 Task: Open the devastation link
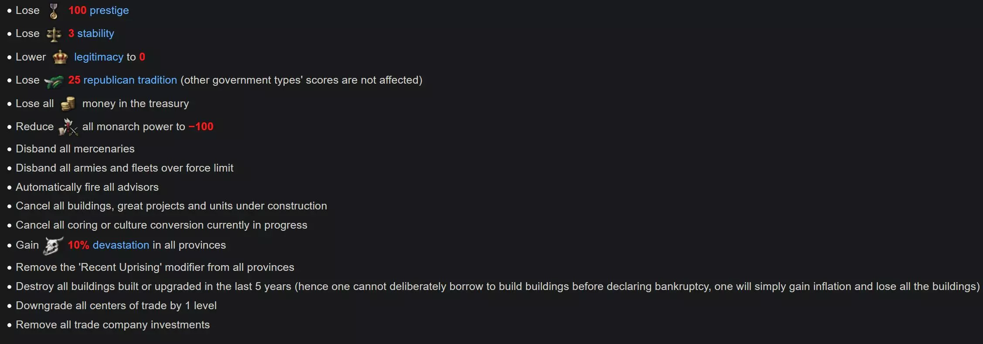(x=121, y=245)
